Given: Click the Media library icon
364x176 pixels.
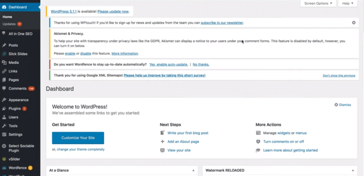Looking at the screenshot, I should pyautogui.click(x=4, y=63).
